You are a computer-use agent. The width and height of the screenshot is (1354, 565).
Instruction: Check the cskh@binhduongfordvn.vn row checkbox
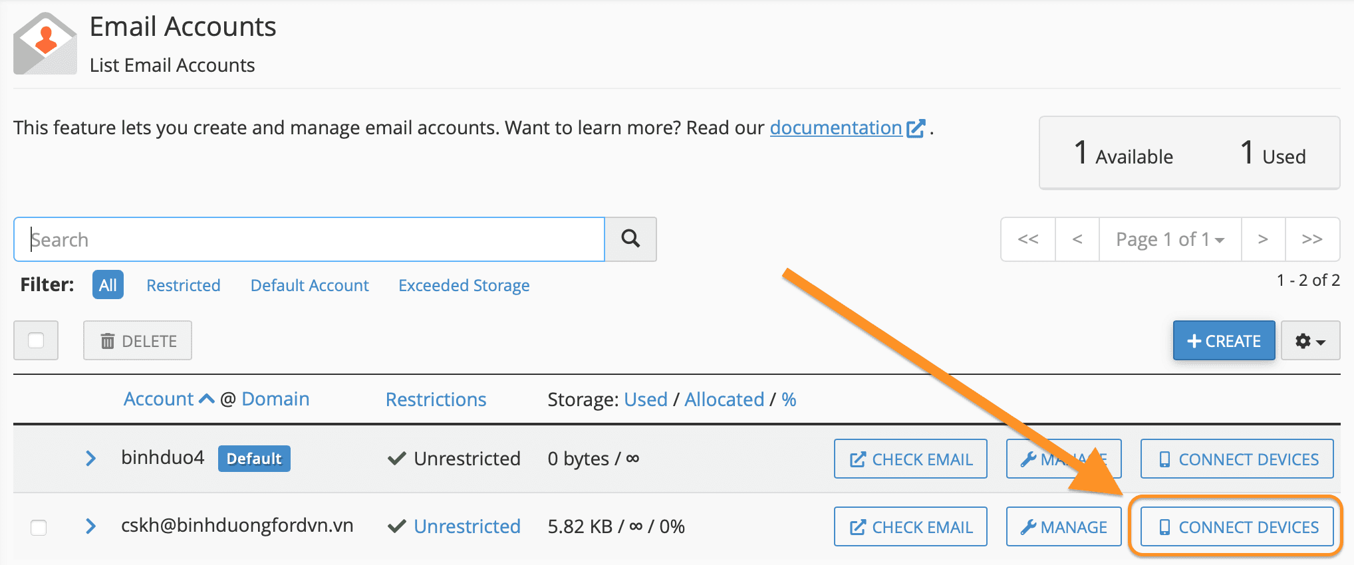[39, 528]
